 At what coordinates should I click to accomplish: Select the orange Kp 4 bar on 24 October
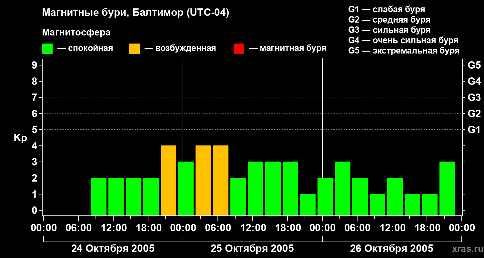tap(168, 180)
